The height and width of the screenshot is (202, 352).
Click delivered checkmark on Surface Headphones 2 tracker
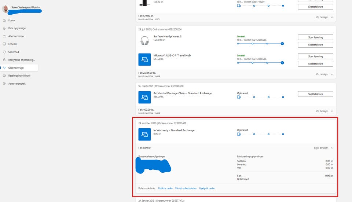tap(282, 44)
